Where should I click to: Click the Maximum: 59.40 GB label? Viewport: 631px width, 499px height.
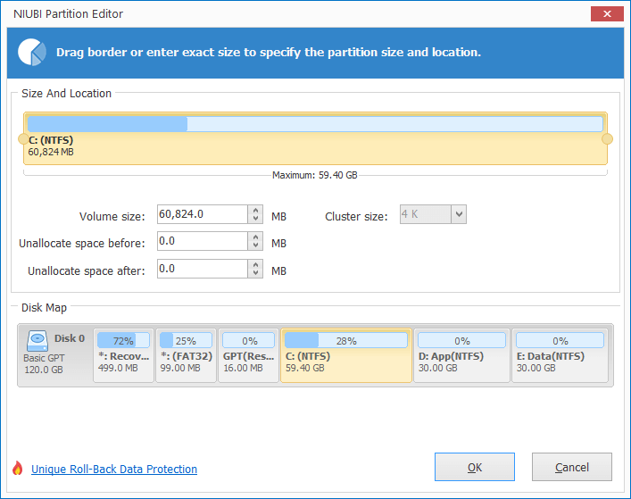[315, 176]
